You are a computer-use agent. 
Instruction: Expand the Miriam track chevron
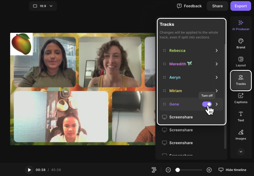pyautogui.click(x=217, y=91)
